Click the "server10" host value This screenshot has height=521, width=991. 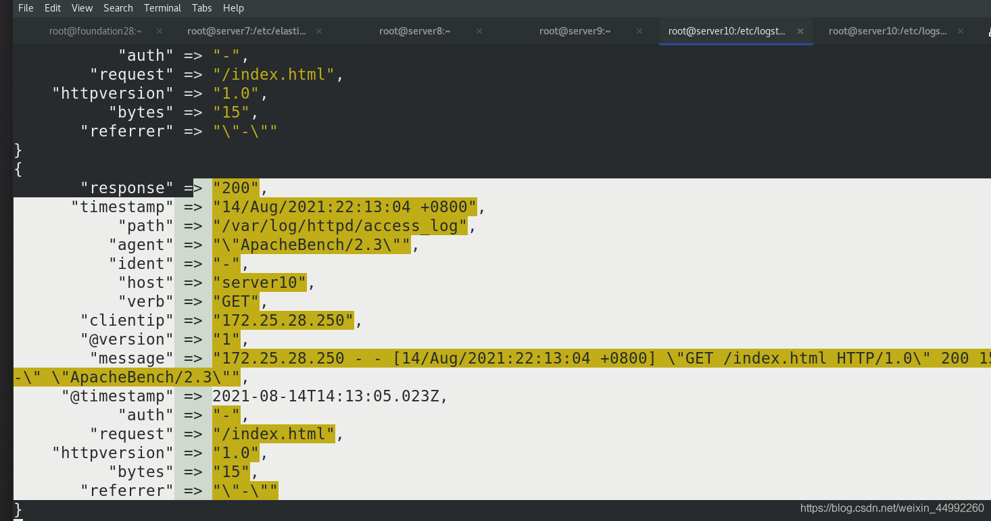260,282
